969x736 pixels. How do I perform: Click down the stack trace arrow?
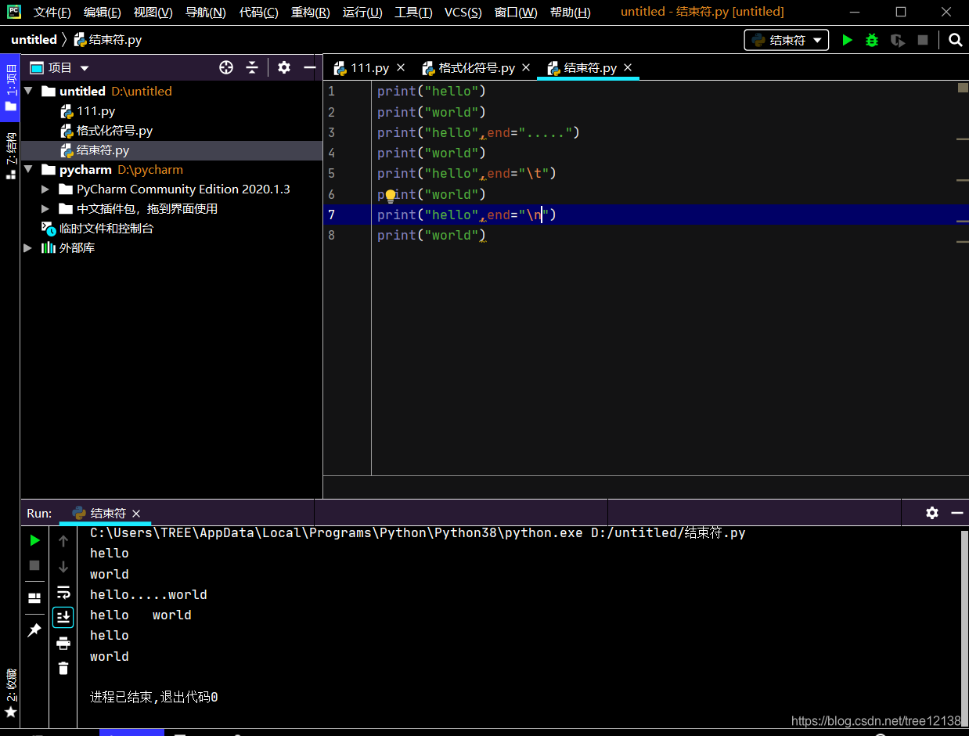63,566
